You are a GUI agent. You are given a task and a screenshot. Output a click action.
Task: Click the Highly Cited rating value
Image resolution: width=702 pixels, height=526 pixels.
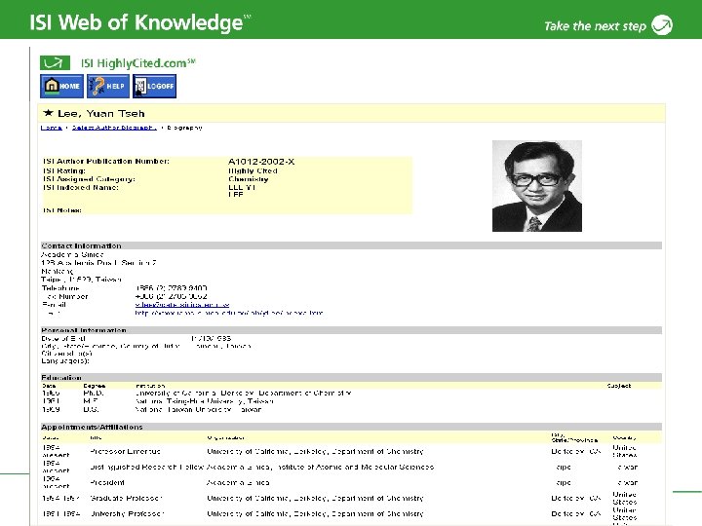pyautogui.click(x=253, y=170)
